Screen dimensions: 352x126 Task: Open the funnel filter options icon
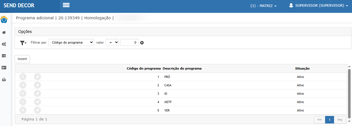tap(23, 43)
